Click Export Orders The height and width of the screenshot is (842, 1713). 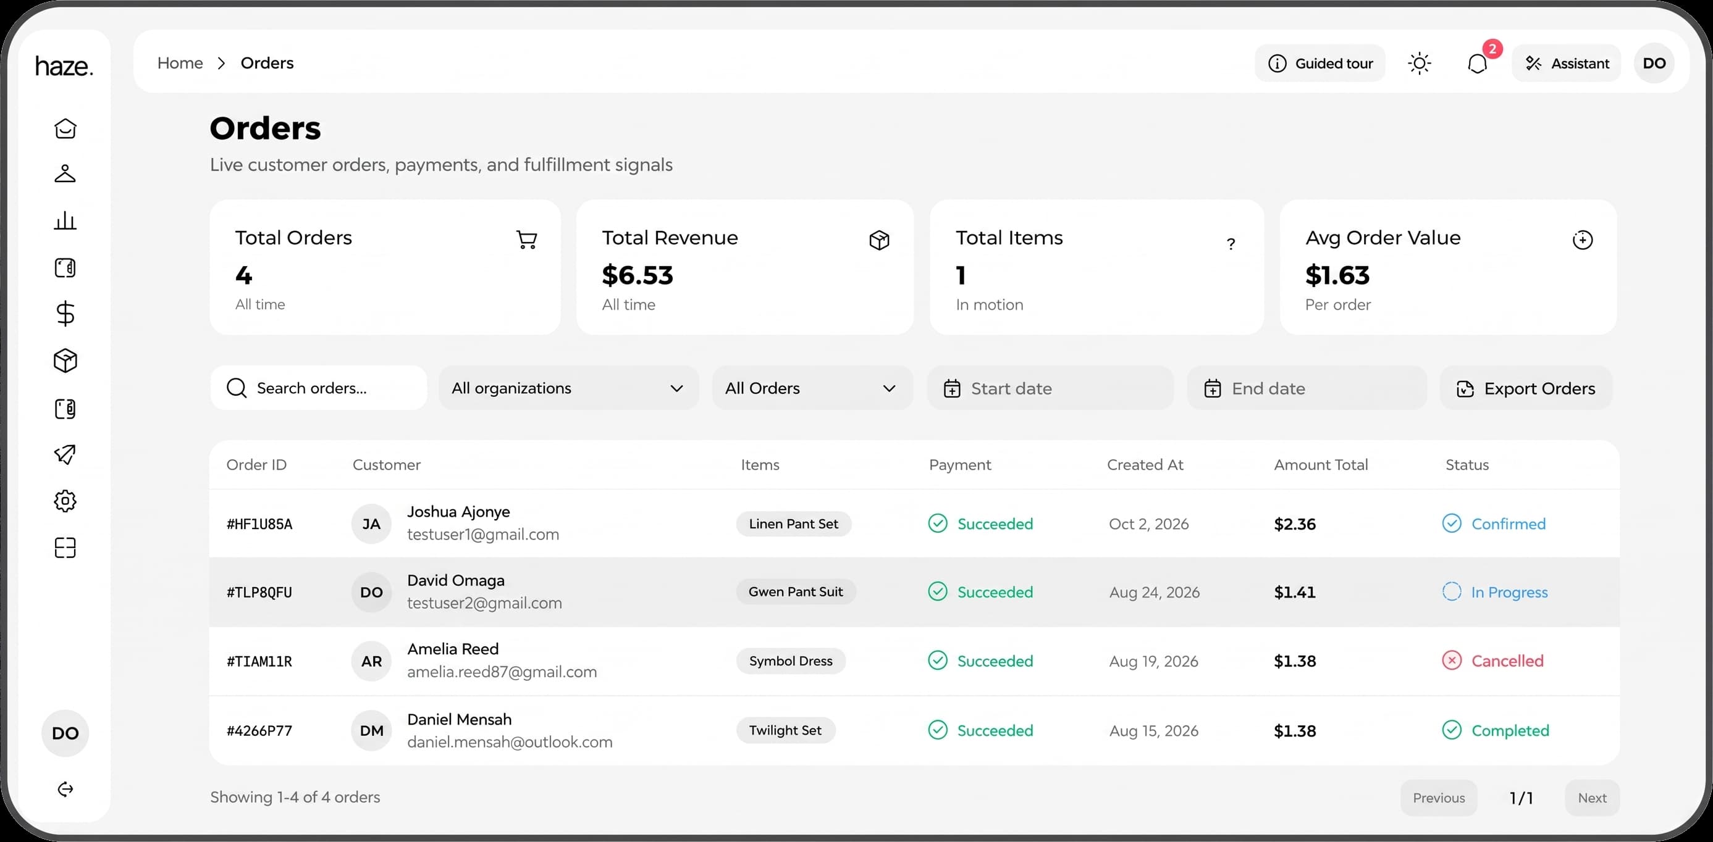pyautogui.click(x=1525, y=388)
